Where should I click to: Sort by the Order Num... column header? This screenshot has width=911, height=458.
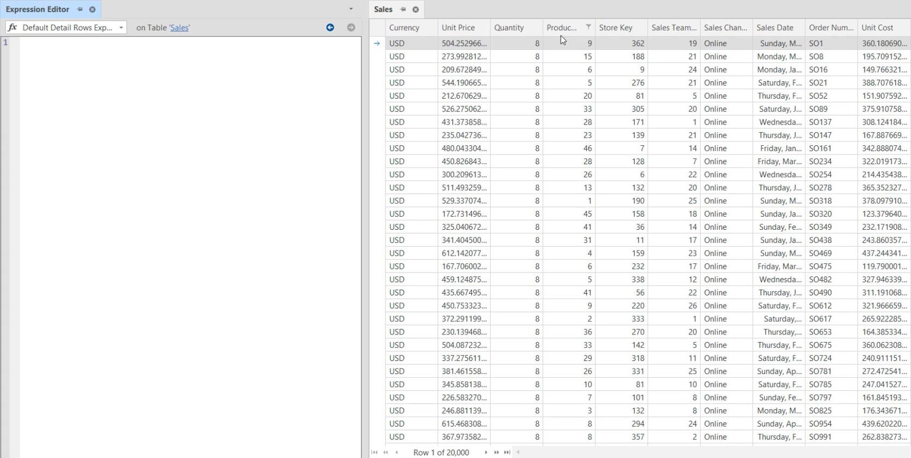point(831,28)
